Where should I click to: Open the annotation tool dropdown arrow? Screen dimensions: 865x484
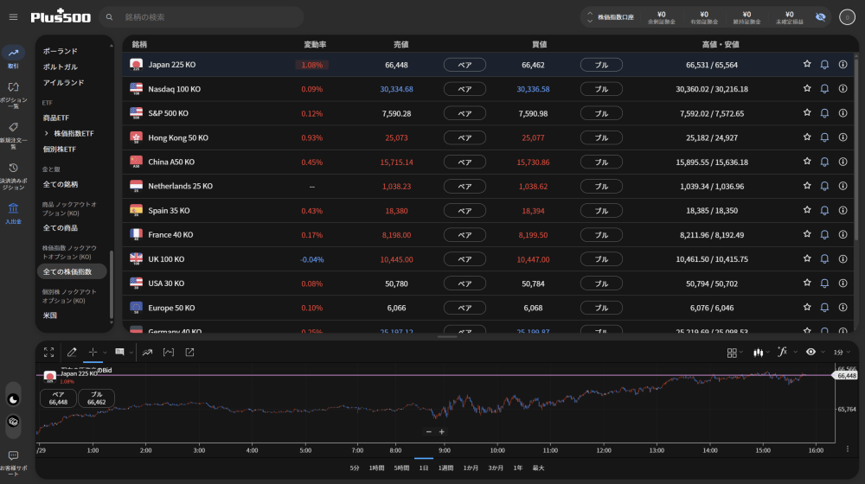coord(131,353)
